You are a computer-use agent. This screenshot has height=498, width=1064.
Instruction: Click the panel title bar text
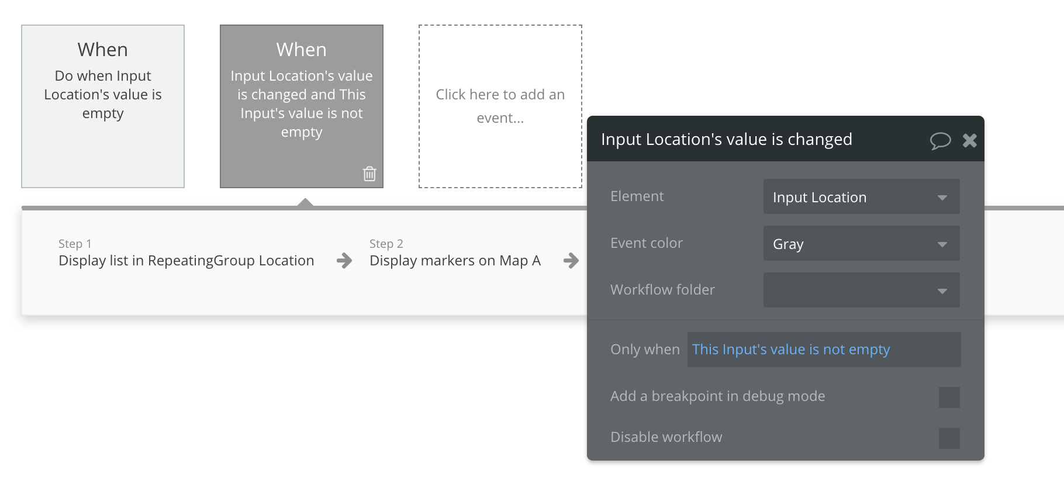click(726, 140)
